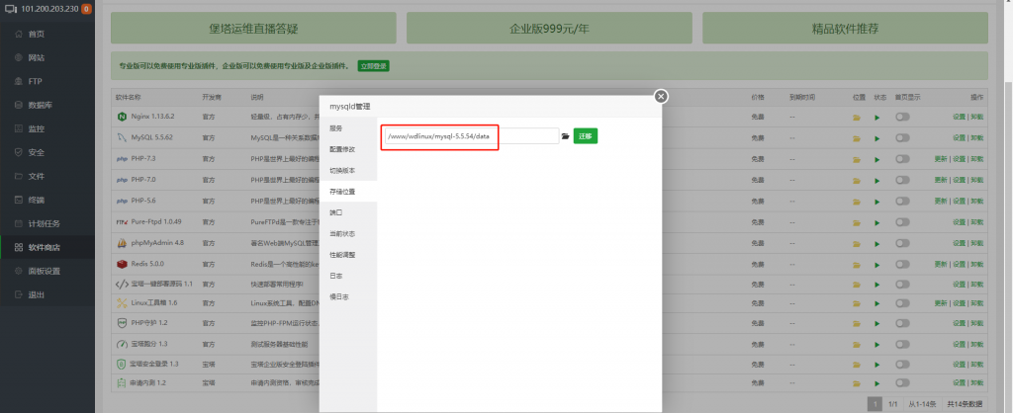The image size is (1013, 413).
Task: Switch to the 端口 tab
Action: pyautogui.click(x=348, y=212)
